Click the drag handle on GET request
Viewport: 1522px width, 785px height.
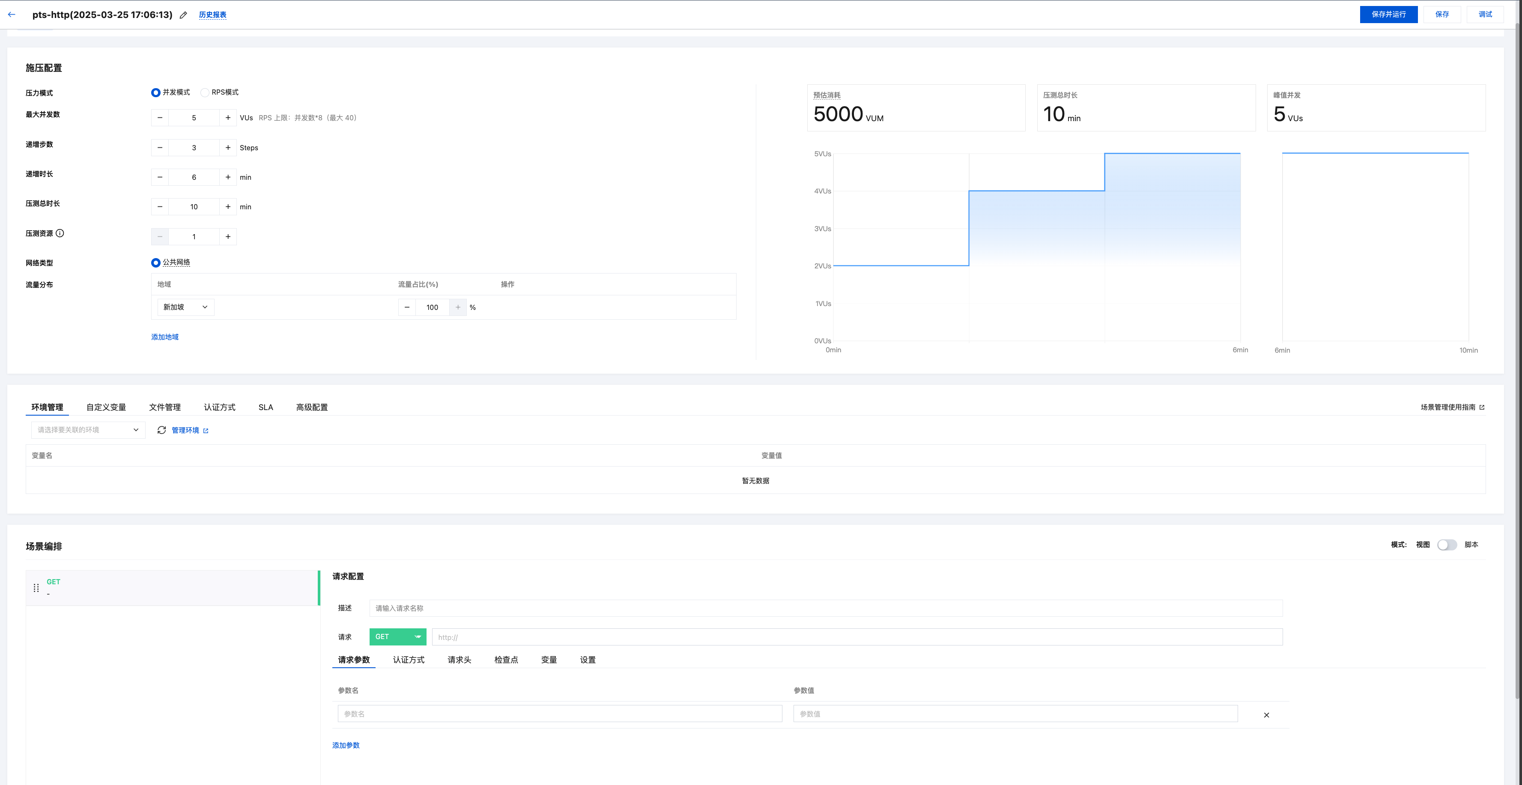tap(36, 588)
